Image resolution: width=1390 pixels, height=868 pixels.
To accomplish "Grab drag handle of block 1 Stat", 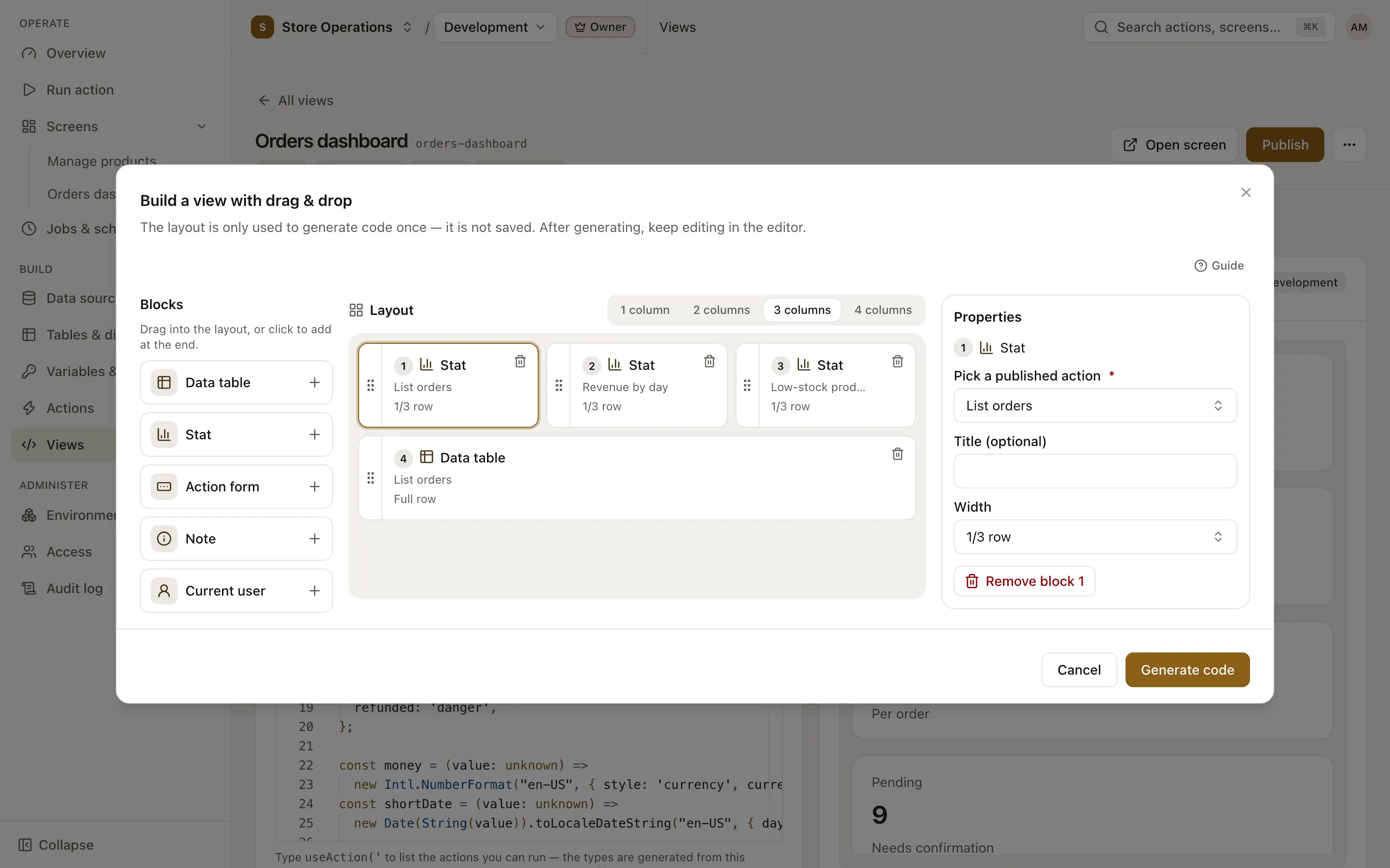I will 371,385.
